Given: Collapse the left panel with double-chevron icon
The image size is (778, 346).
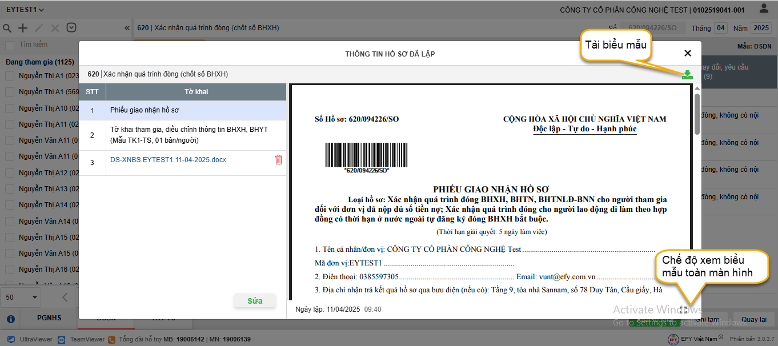Looking at the screenshot, I should click(127, 28).
